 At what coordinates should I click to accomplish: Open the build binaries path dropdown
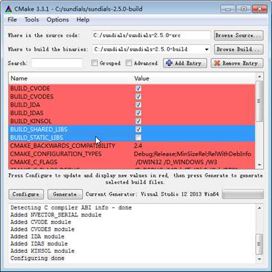click(x=207, y=49)
